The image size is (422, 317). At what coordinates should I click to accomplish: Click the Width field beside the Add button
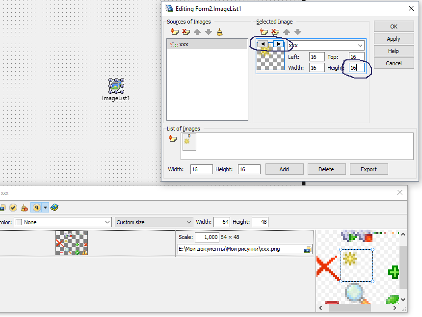(202, 169)
